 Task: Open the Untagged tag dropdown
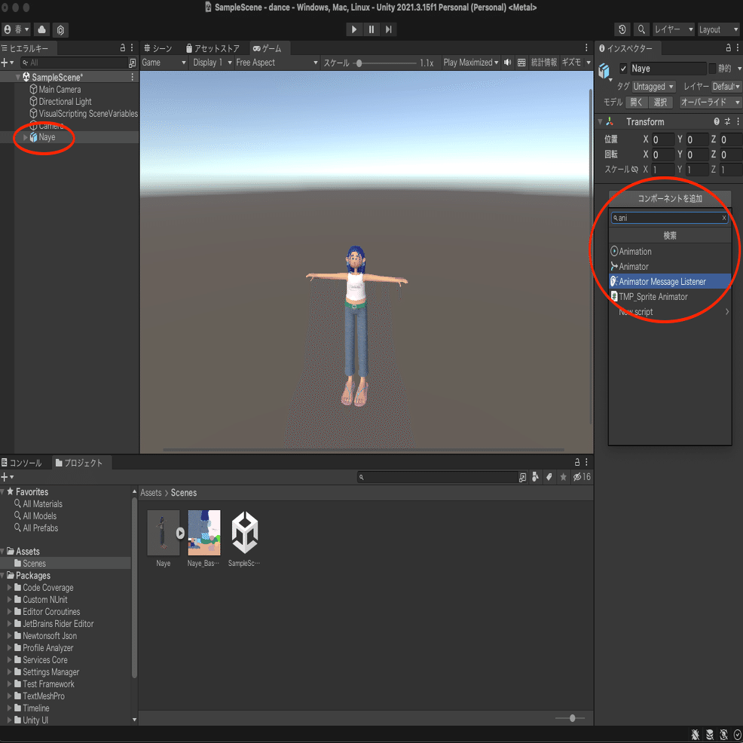coord(653,87)
